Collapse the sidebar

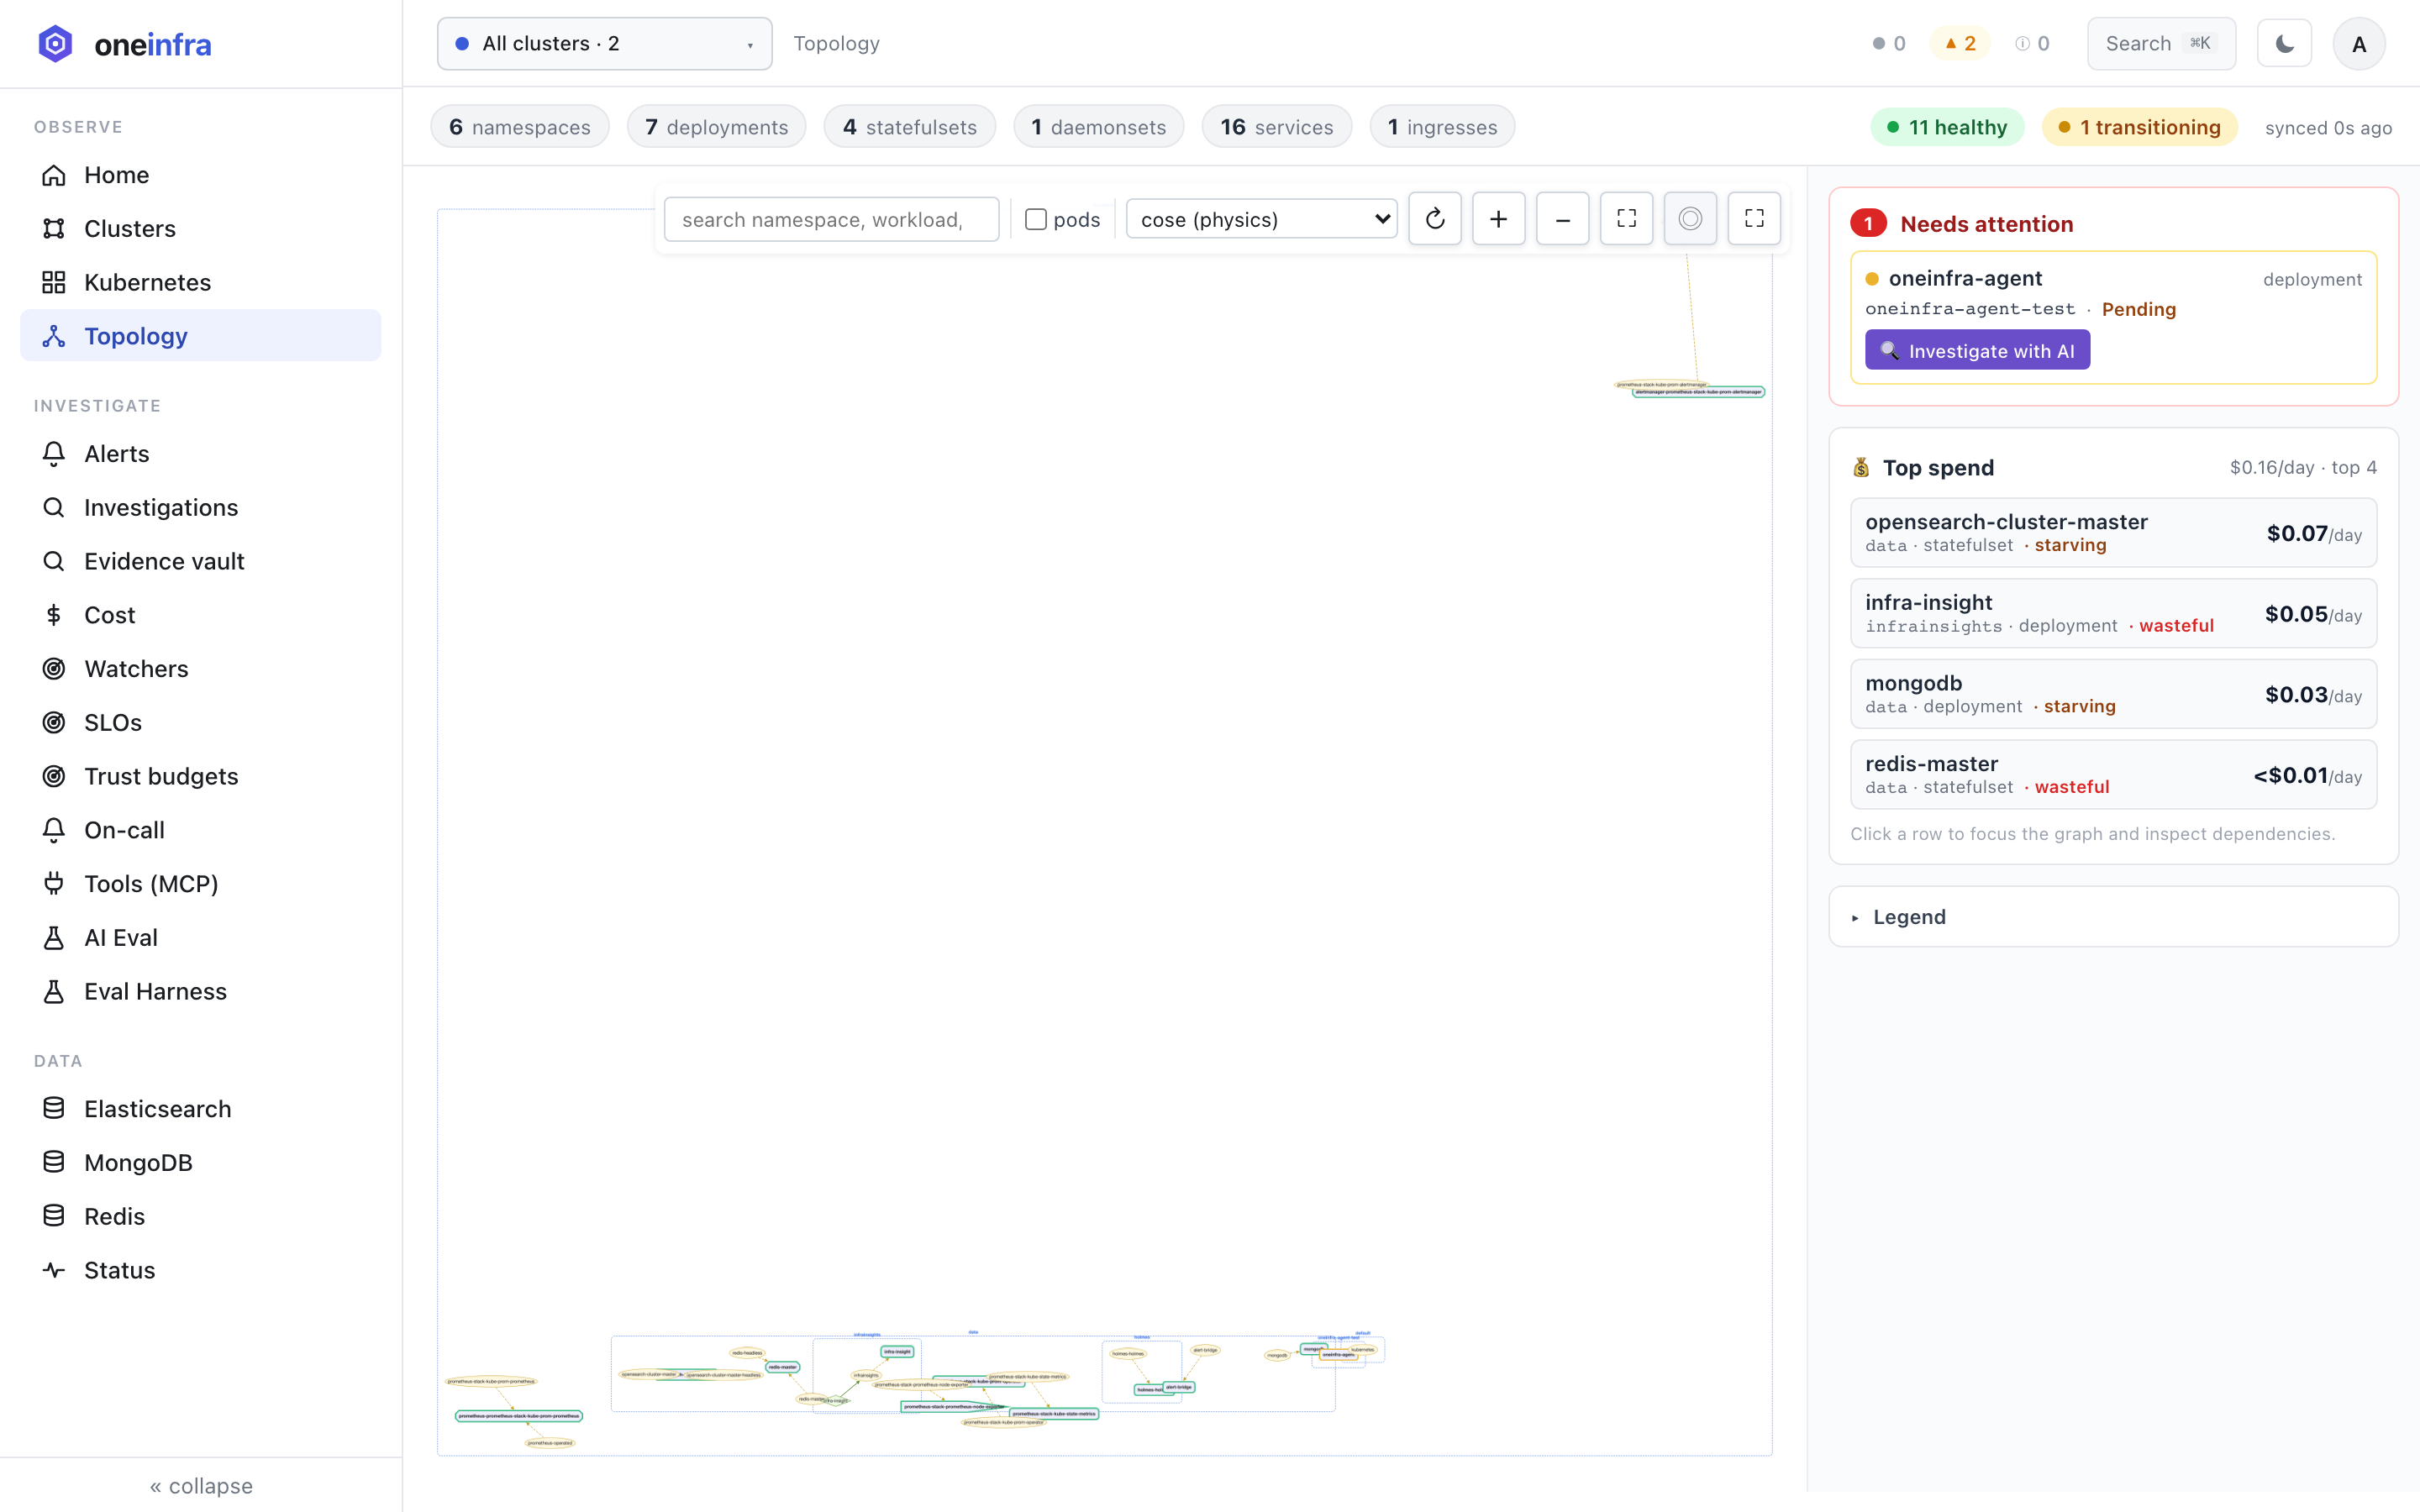201,1485
